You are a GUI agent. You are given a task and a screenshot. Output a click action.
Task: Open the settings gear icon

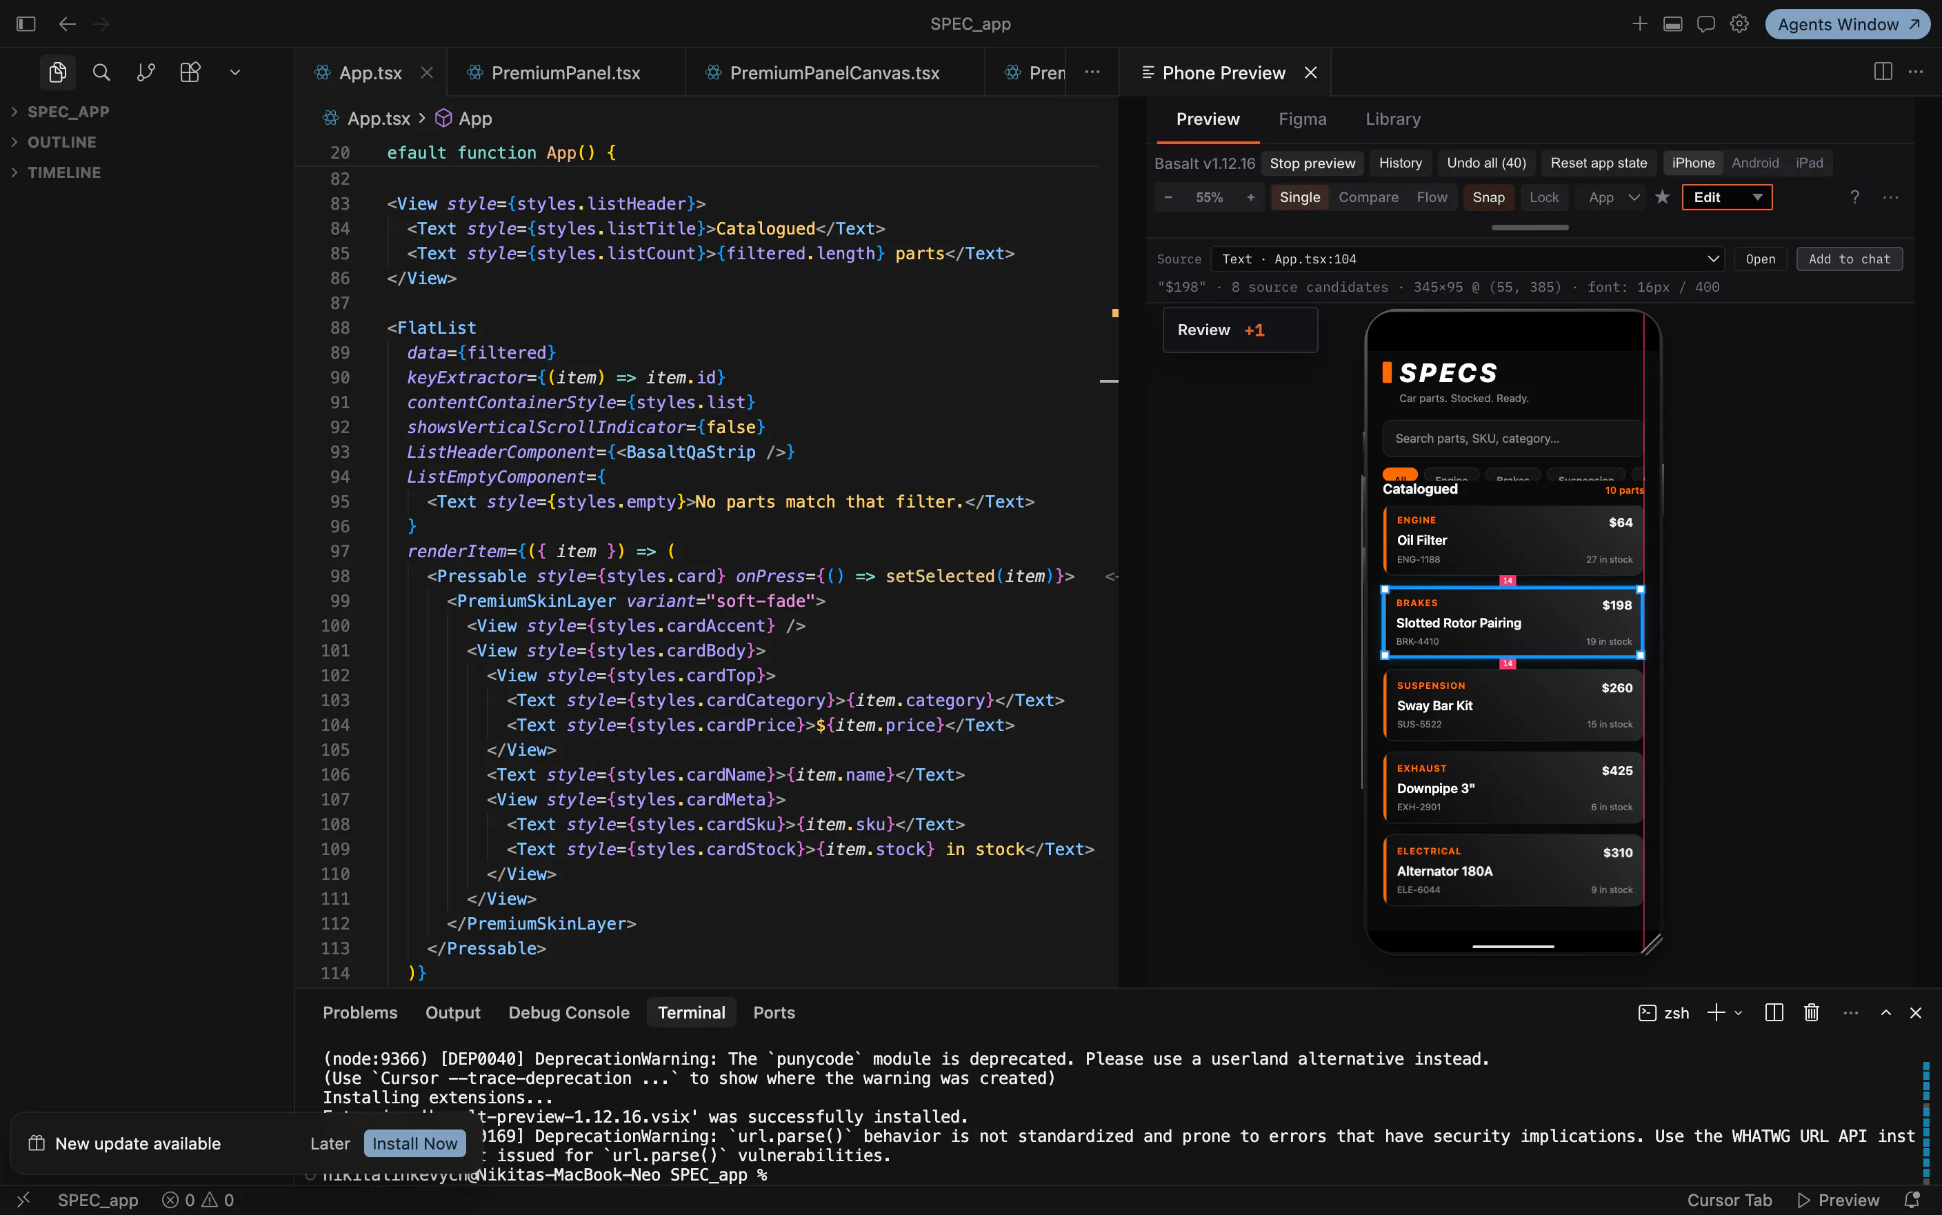(x=1739, y=24)
